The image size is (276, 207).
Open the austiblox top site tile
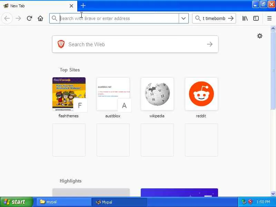coord(113,94)
